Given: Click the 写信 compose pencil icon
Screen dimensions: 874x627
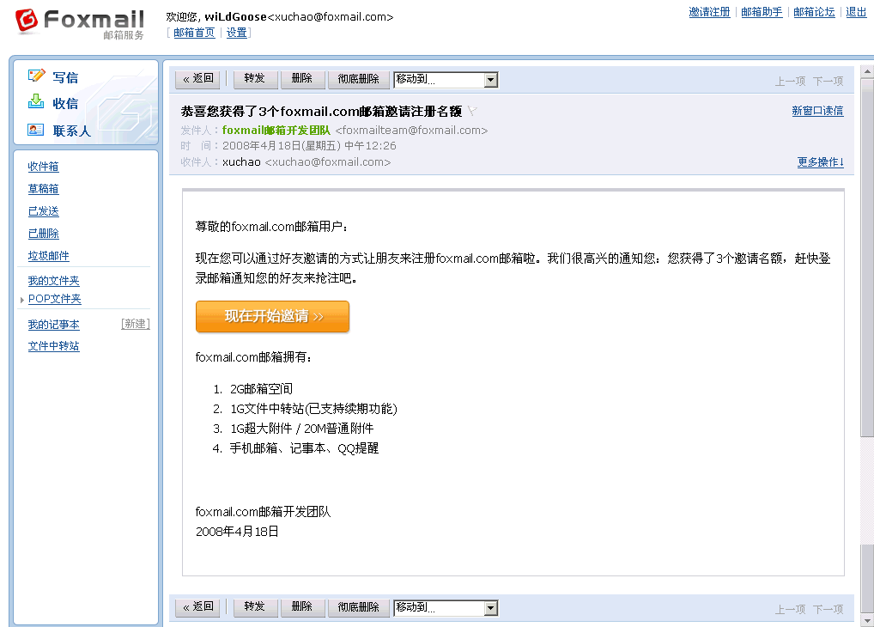Looking at the screenshot, I should click(36, 76).
